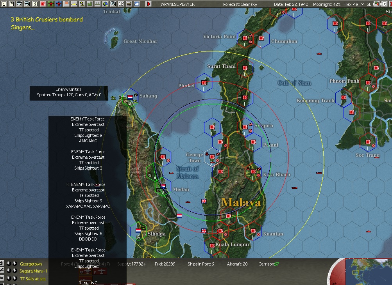Click the globe toolbar icon

click(106, 4)
